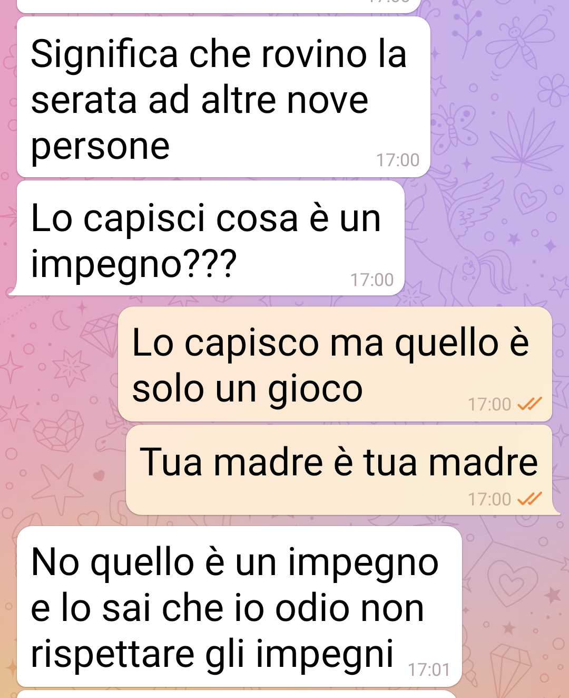Select the 'Significa che rovino la serata' message
Viewport: 569px width, 698px height.
point(223,97)
